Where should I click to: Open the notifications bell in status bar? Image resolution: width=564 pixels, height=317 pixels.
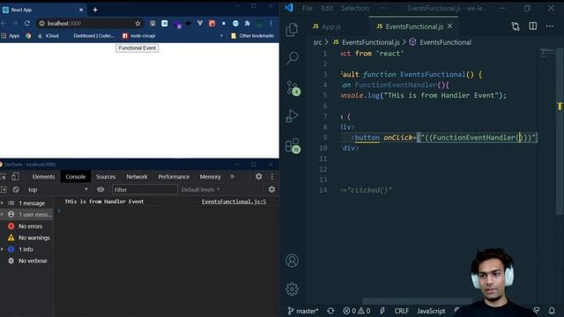tap(552, 311)
